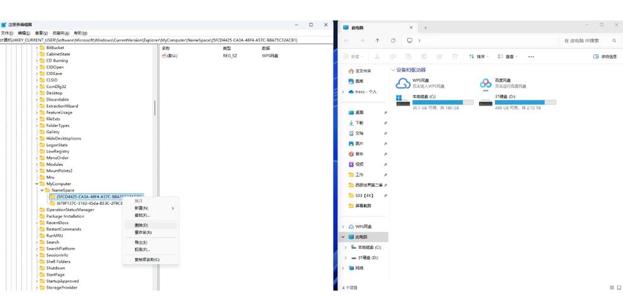623x296 pixels.
Task: Open 新建(N) submenu in context menu
Action: [x=150, y=208]
